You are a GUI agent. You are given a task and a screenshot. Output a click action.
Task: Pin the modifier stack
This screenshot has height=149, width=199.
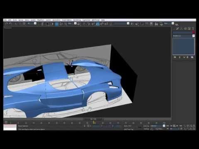click(175, 57)
